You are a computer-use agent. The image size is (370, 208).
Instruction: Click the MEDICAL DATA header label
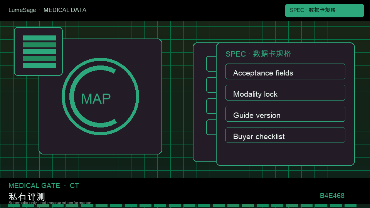(65, 10)
